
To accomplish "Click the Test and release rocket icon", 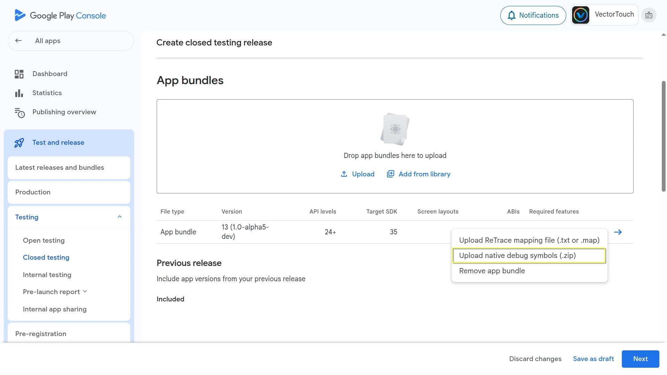I will coord(19,143).
